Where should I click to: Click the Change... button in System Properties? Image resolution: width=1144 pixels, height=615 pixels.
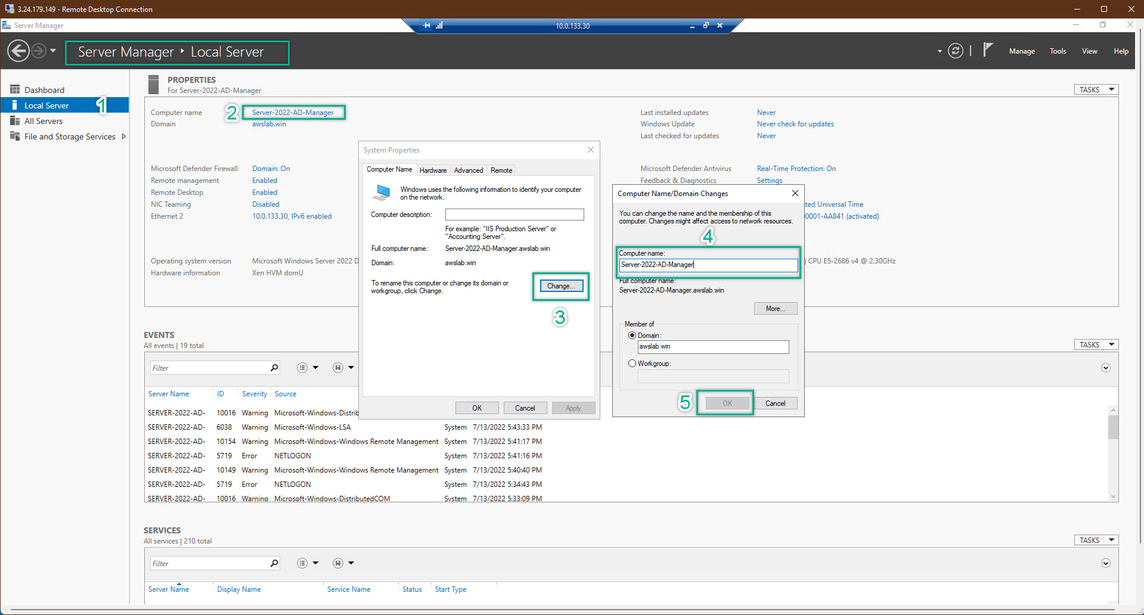[x=561, y=286]
